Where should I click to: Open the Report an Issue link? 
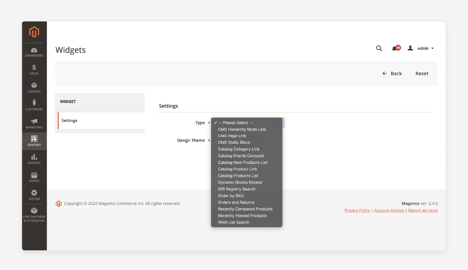click(423, 211)
